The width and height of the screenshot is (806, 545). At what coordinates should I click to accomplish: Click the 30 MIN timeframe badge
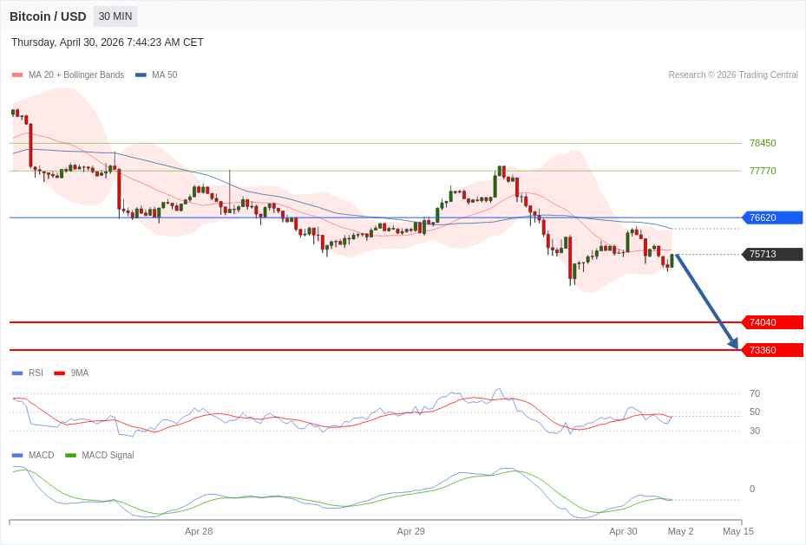115,16
